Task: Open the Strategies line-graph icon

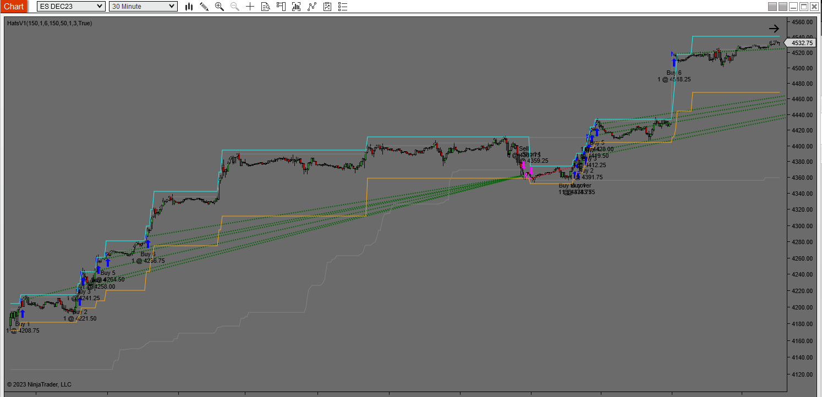Action: coord(311,7)
